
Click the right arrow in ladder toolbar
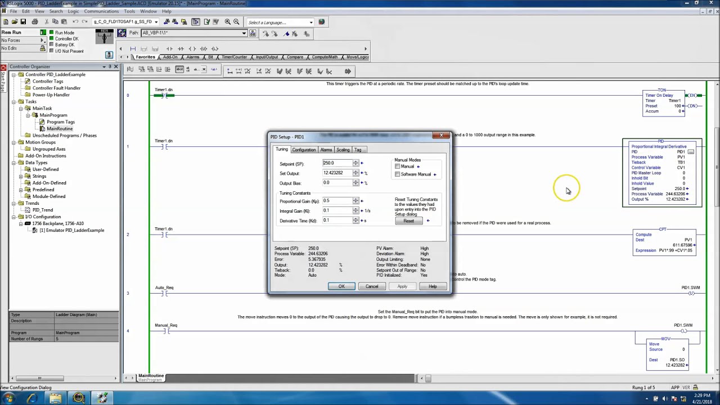348,71
